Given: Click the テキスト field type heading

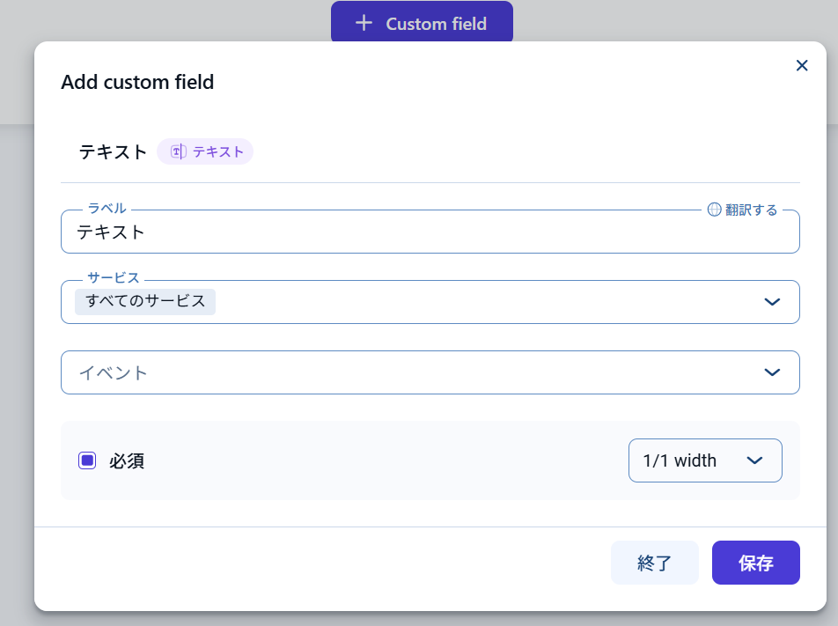Looking at the screenshot, I should click(x=113, y=151).
